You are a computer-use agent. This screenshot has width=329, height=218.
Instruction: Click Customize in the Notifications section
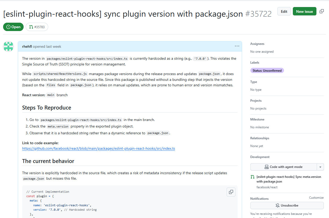(x=316, y=198)
